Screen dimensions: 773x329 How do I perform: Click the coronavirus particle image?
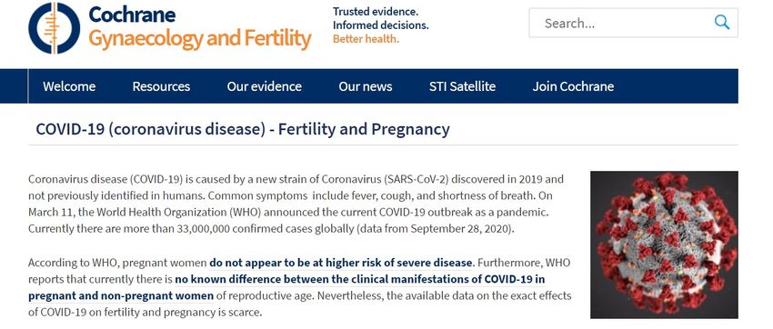tap(664, 244)
